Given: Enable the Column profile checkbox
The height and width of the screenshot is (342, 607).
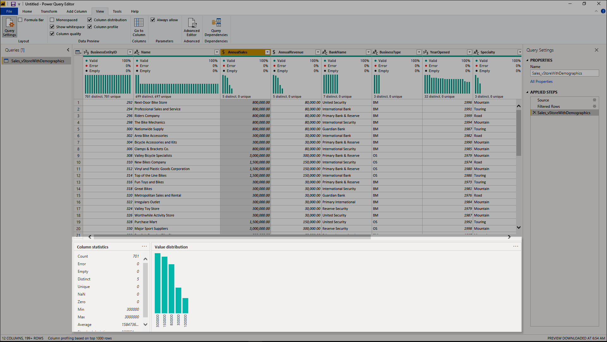Looking at the screenshot, I should (90, 27).
